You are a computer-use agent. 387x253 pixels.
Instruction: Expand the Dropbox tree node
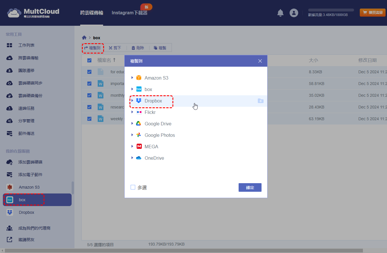tap(132, 101)
